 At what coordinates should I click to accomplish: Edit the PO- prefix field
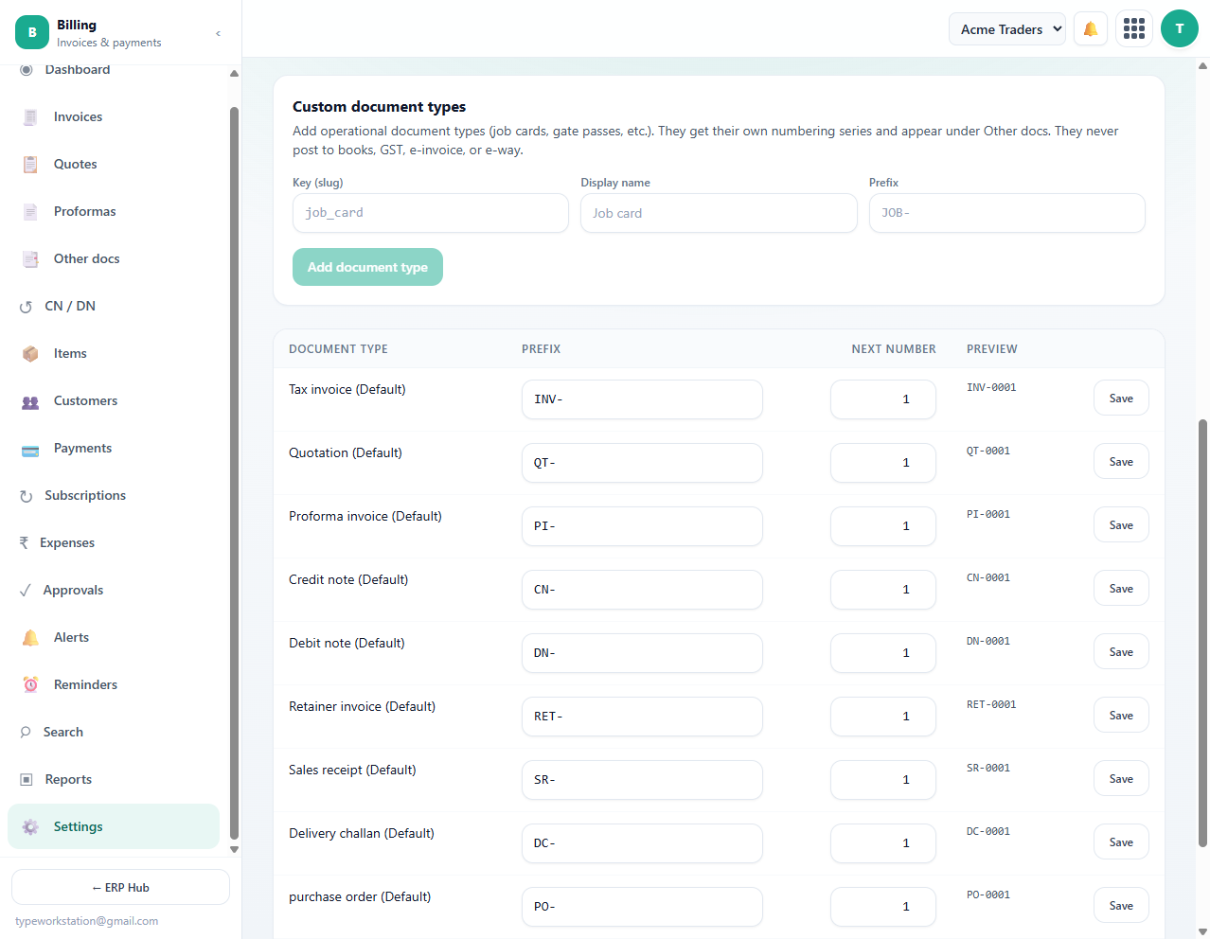coord(642,907)
